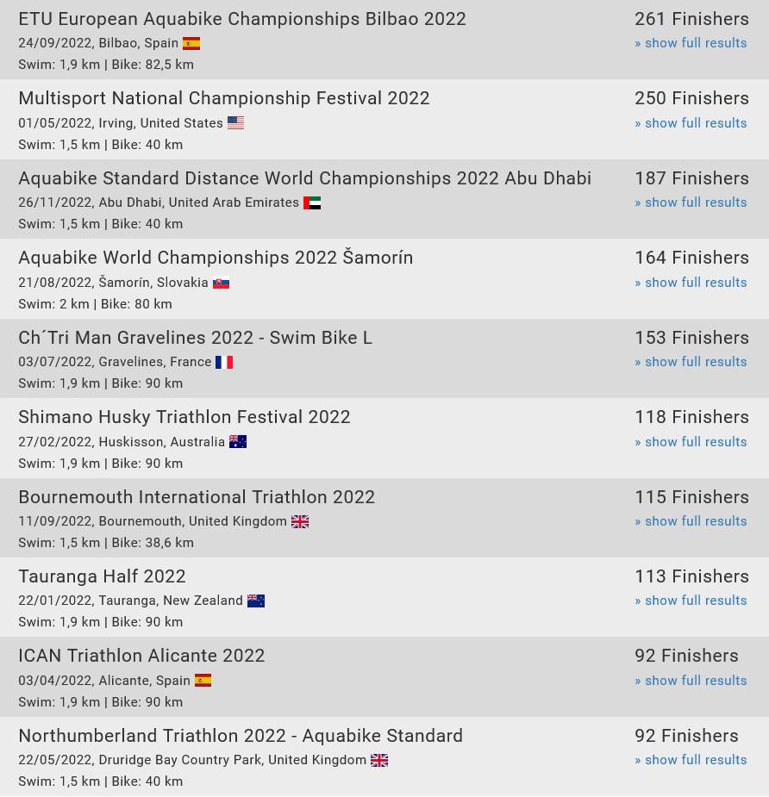
Task: Click the UK flag beside Druridge Bay
Action: (379, 761)
